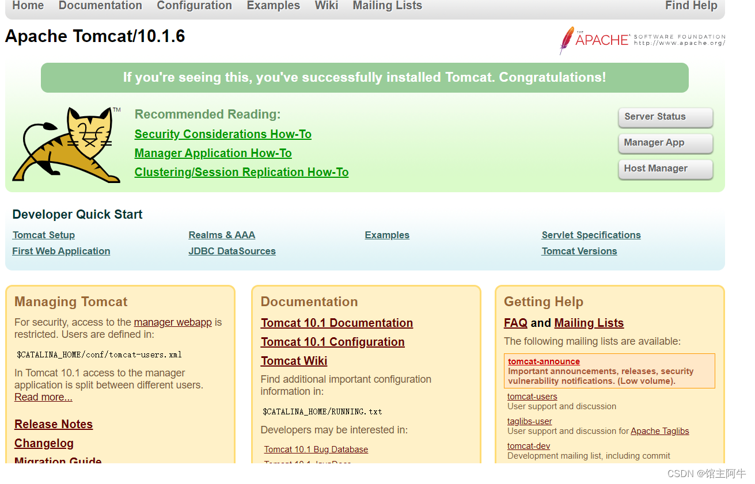755x484 pixels.
Task: Open the taglibs-user mailing list link
Action: point(530,421)
